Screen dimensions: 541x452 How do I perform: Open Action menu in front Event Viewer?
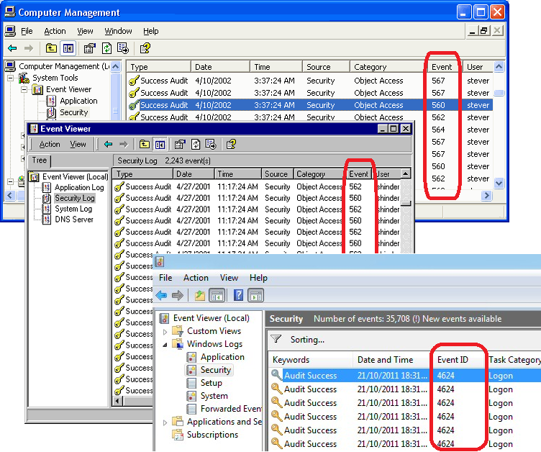click(x=196, y=278)
